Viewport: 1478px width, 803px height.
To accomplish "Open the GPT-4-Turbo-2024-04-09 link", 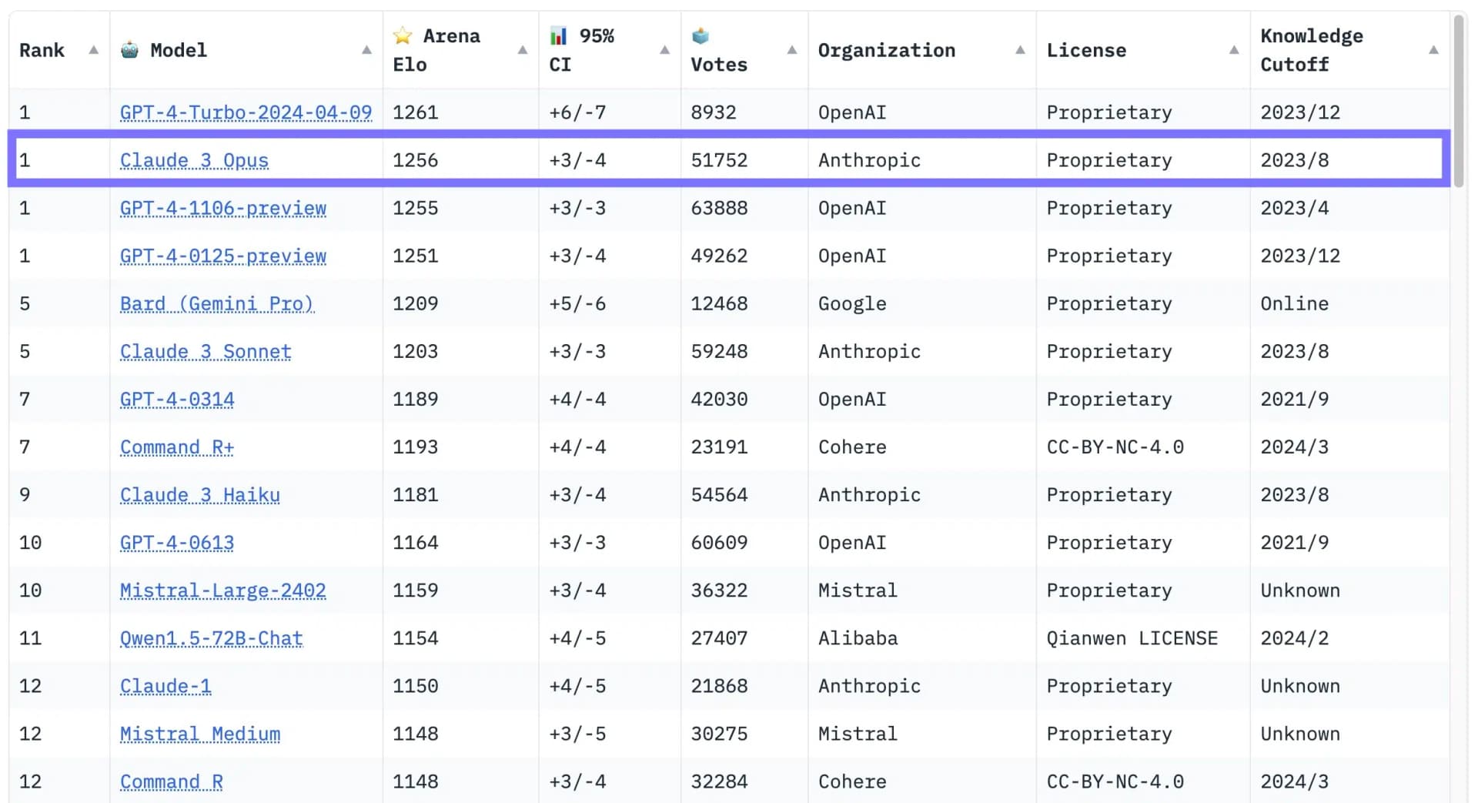I will 246,112.
